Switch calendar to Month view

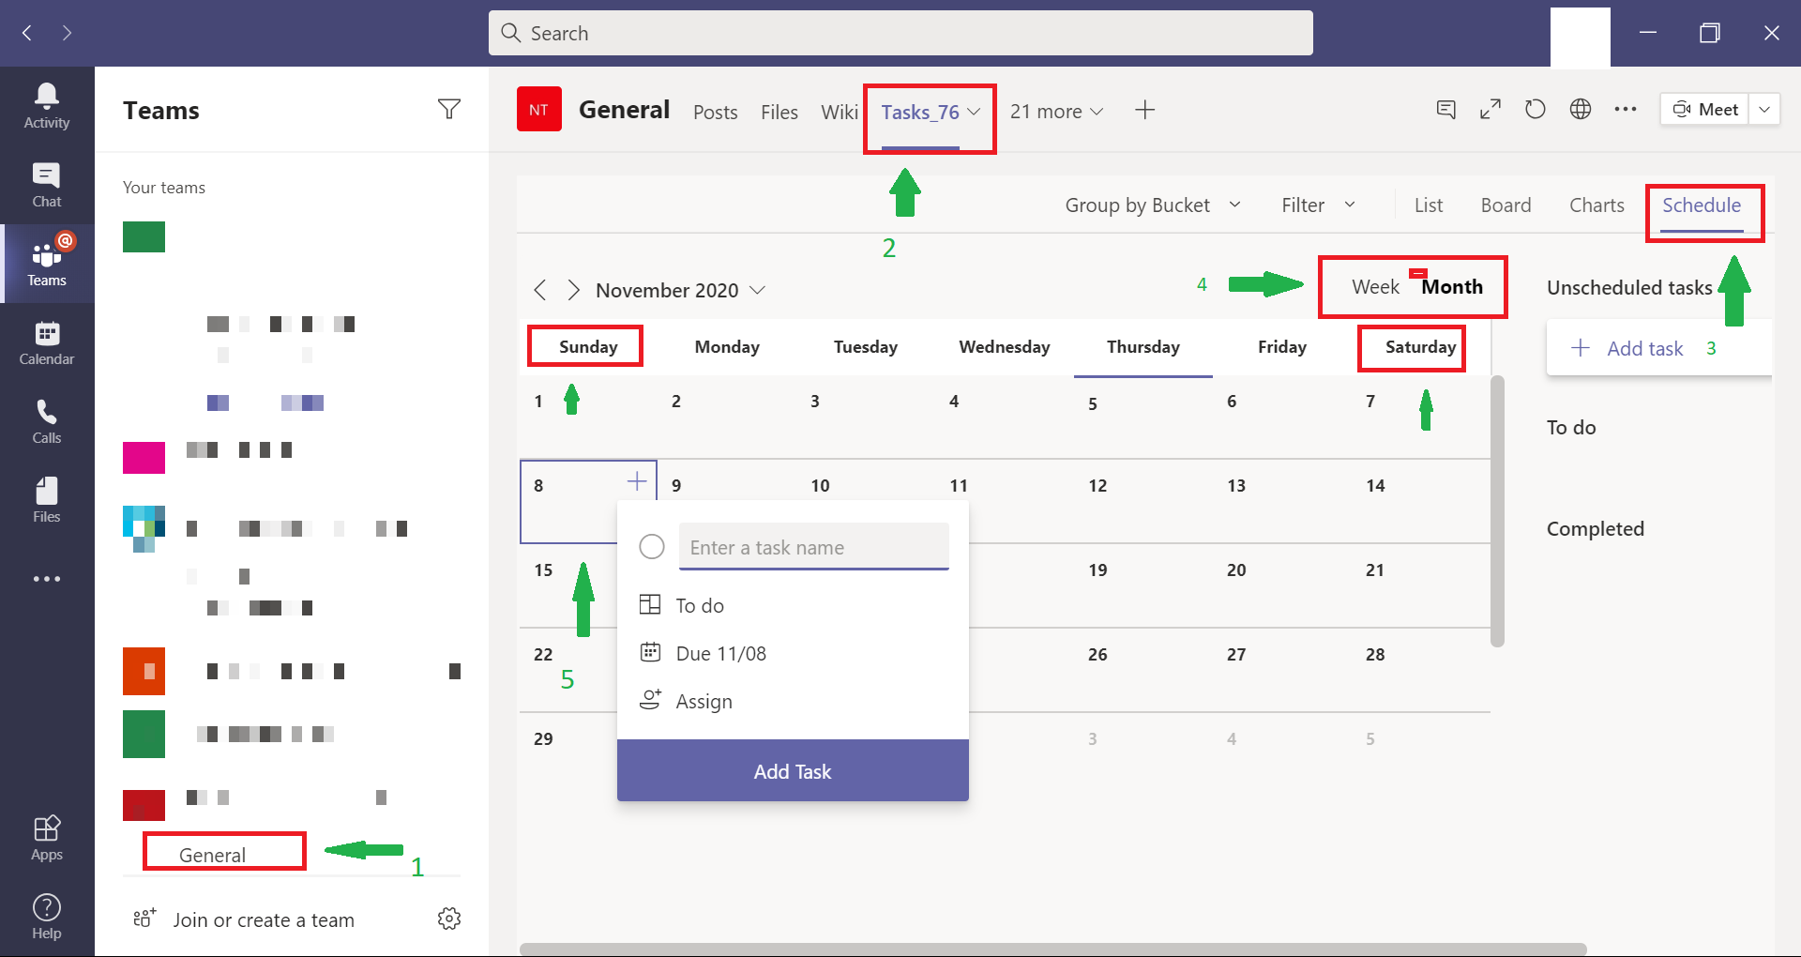pyautogui.click(x=1452, y=287)
